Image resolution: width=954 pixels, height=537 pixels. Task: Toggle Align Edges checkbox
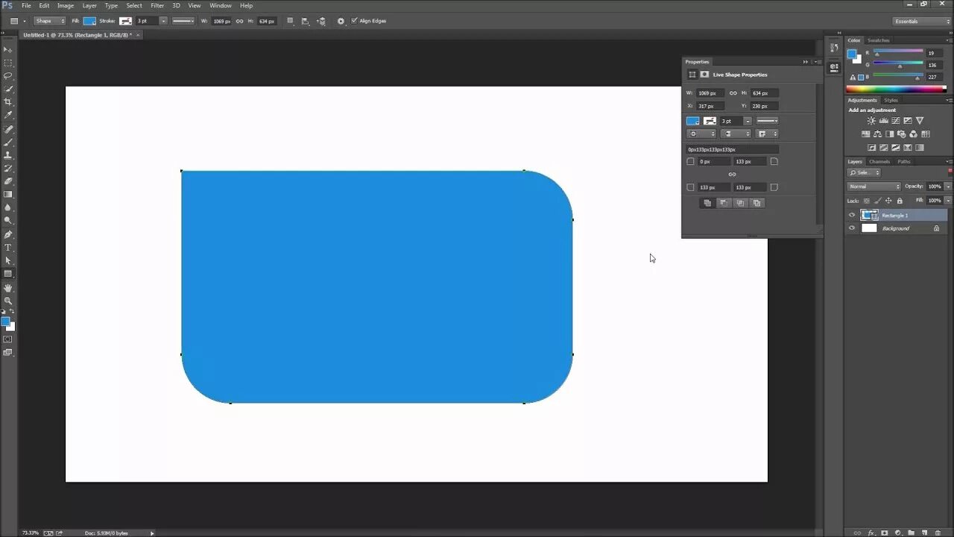[x=356, y=21]
